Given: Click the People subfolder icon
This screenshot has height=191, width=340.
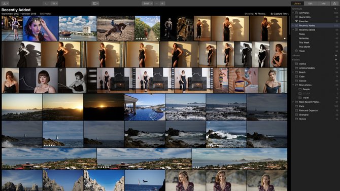Looking at the screenshot, I should point(300,89).
